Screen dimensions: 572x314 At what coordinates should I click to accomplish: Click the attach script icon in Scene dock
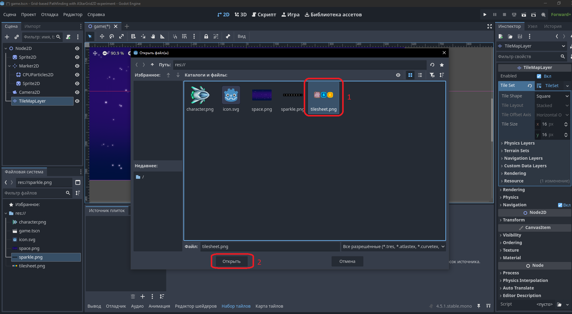pyautogui.click(x=68, y=37)
